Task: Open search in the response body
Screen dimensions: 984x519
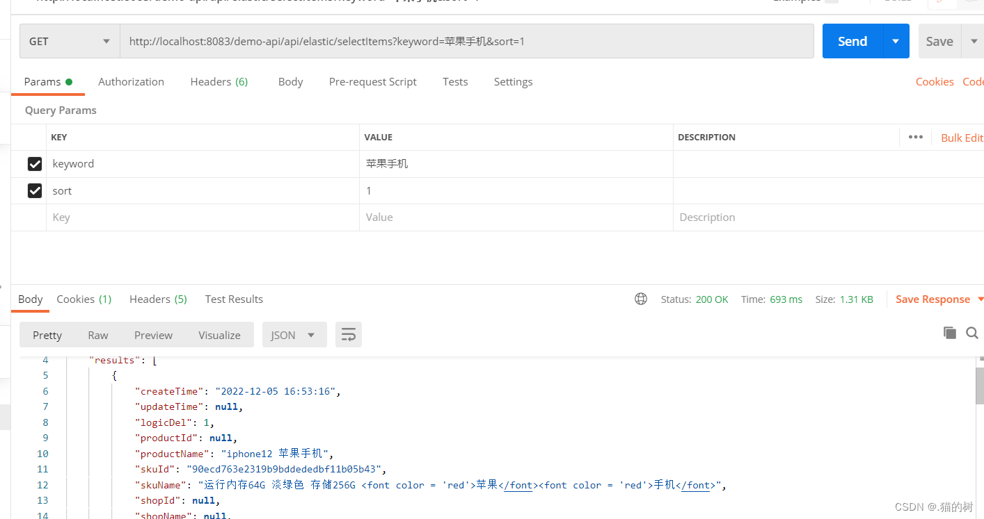Action: 972,333
